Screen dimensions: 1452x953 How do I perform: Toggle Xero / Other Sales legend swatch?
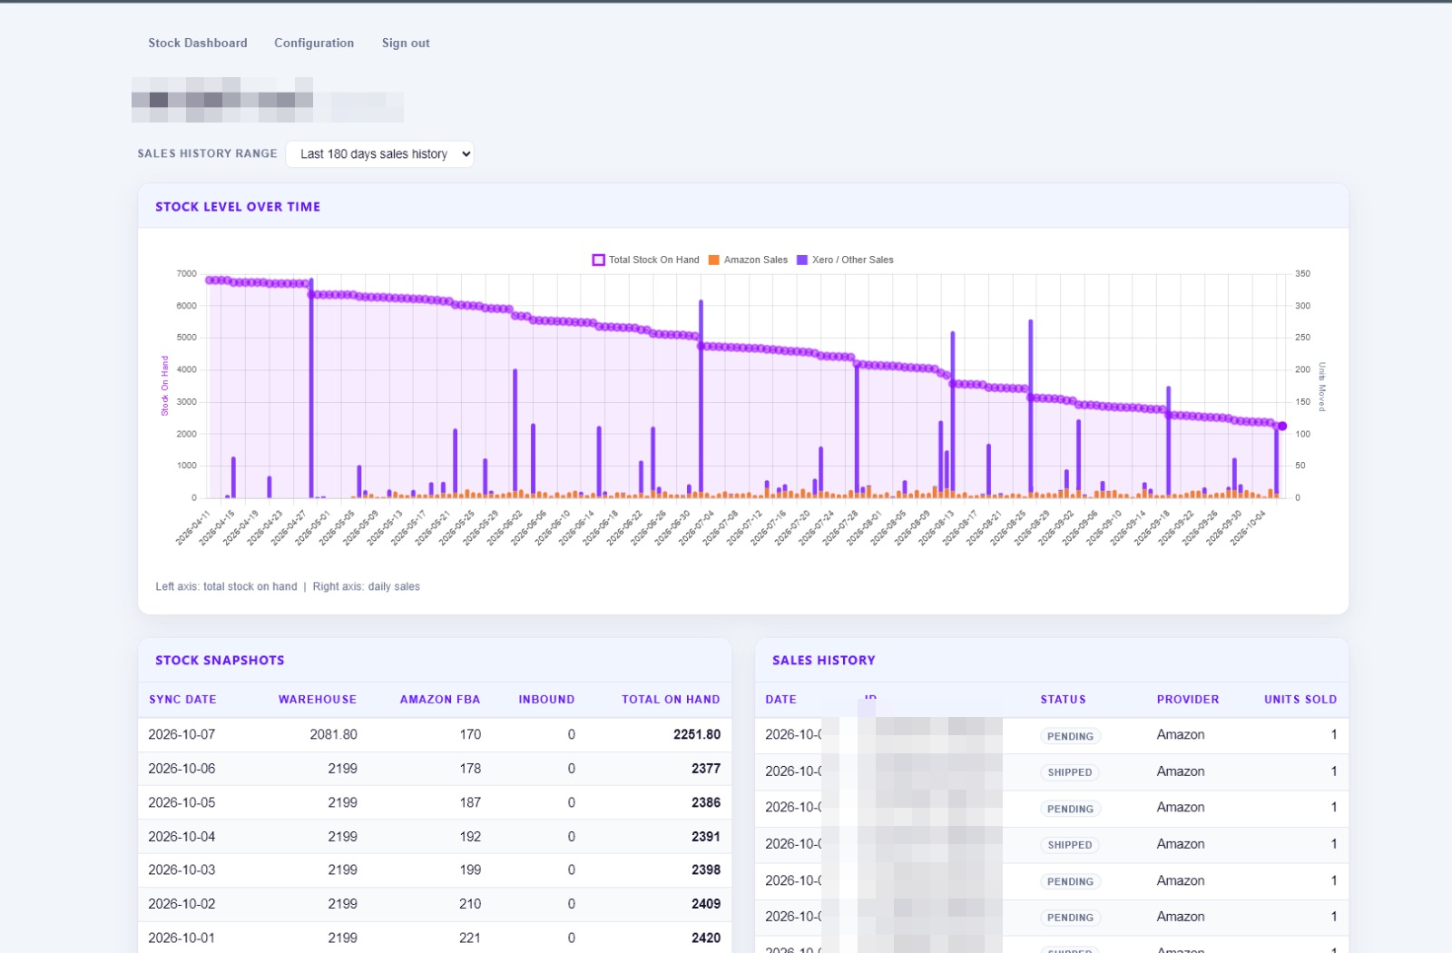coord(801,260)
